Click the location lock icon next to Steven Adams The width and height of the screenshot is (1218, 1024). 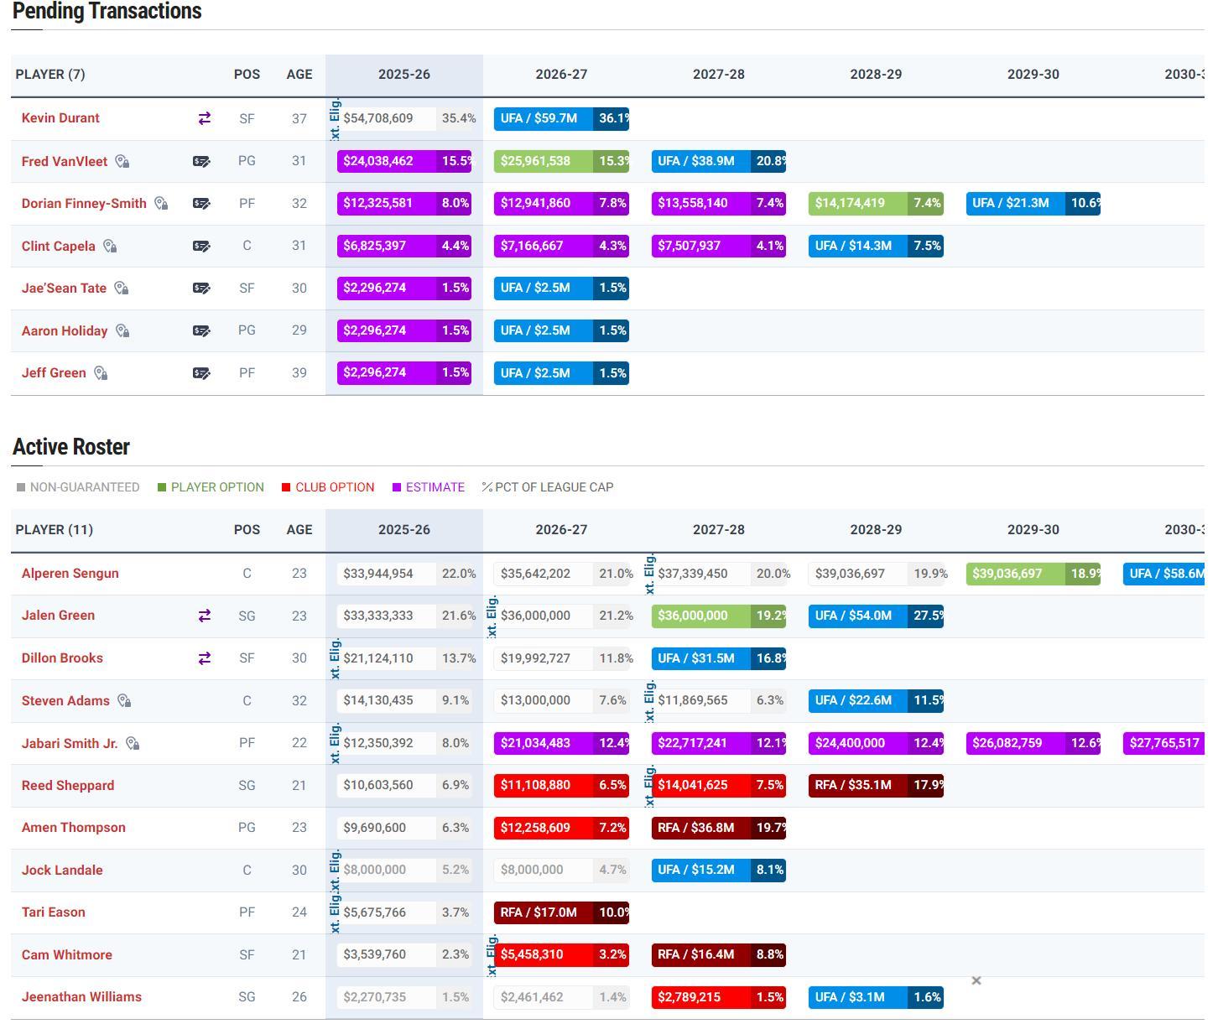124,701
